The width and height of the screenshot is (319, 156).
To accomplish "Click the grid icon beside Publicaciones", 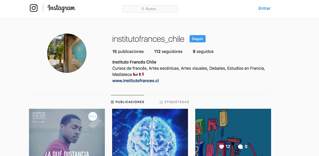I will click(112, 102).
